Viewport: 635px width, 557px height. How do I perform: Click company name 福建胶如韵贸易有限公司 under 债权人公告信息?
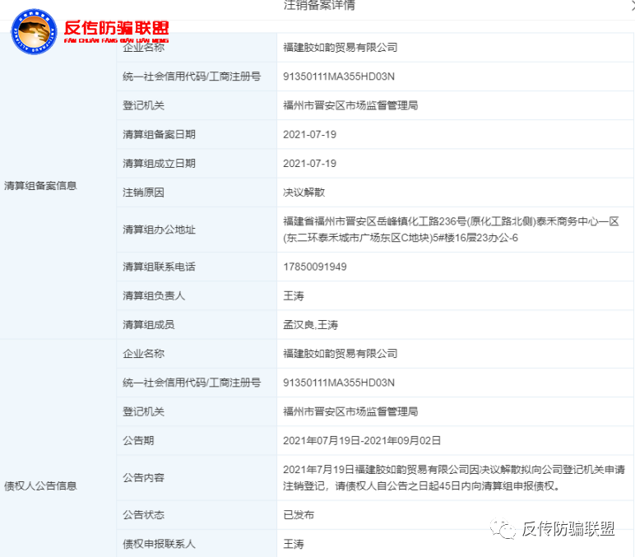pos(341,354)
